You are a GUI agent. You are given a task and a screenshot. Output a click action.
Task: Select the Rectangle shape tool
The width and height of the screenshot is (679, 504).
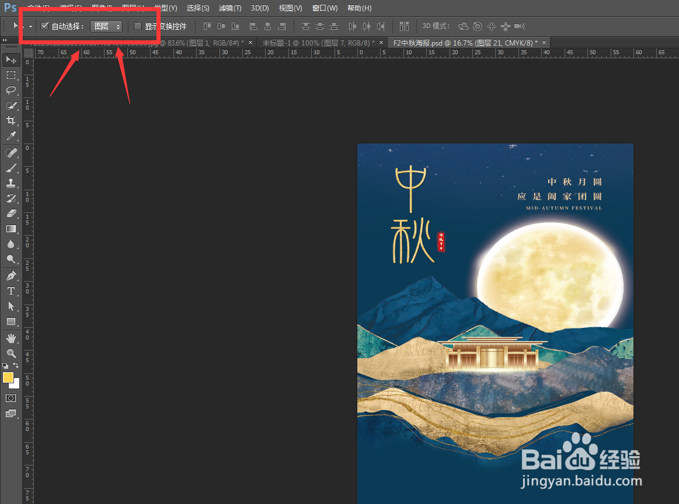11,321
